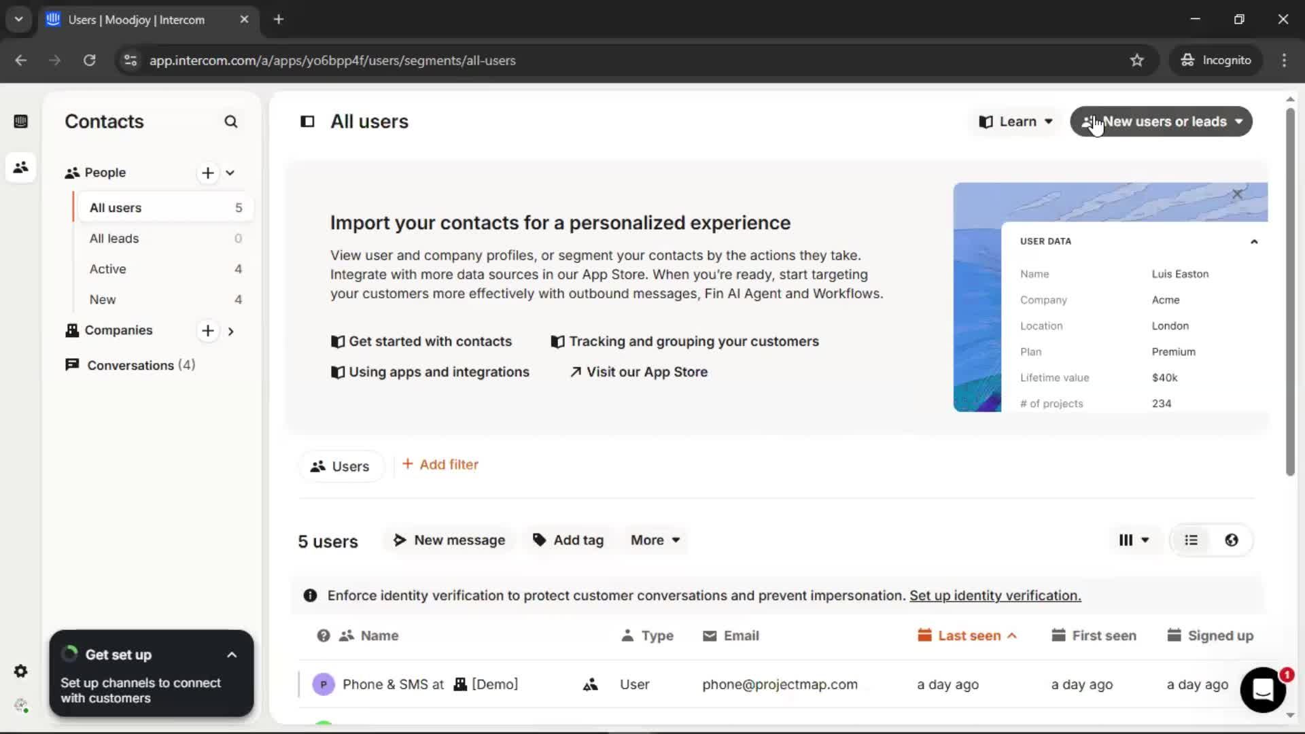Click the page vertical scrollbar
Screen dimensions: 1305x734
click(1290, 292)
